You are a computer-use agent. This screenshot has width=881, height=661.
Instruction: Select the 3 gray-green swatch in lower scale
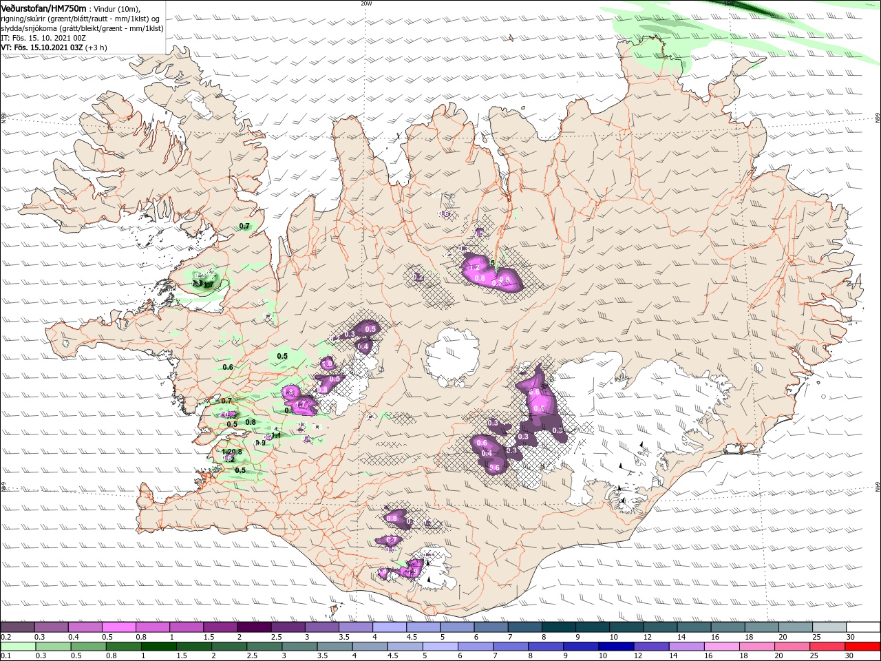(x=300, y=647)
